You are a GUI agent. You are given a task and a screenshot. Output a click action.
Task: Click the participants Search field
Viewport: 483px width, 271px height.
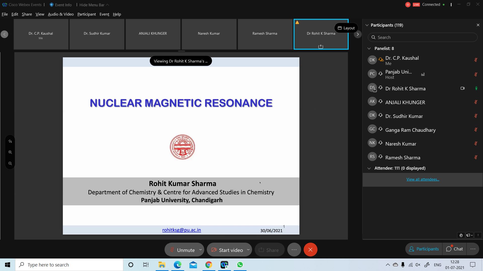pyautogui.click(x=423, y=37)
